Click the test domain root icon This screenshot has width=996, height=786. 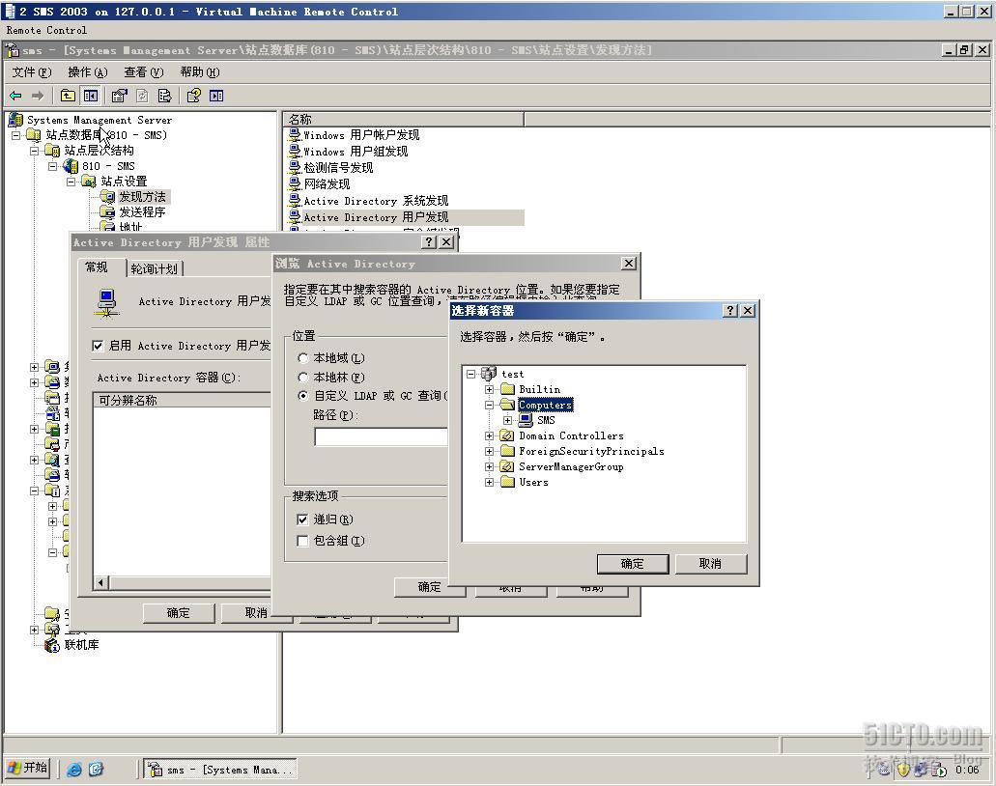[x=489, y=374]
